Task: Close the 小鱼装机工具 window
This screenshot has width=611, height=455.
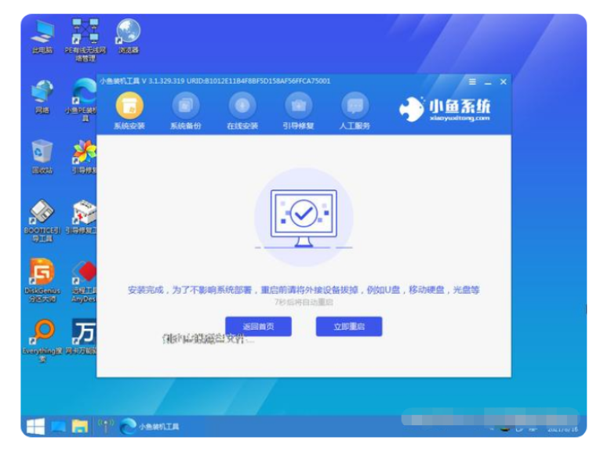Action: 504,81
